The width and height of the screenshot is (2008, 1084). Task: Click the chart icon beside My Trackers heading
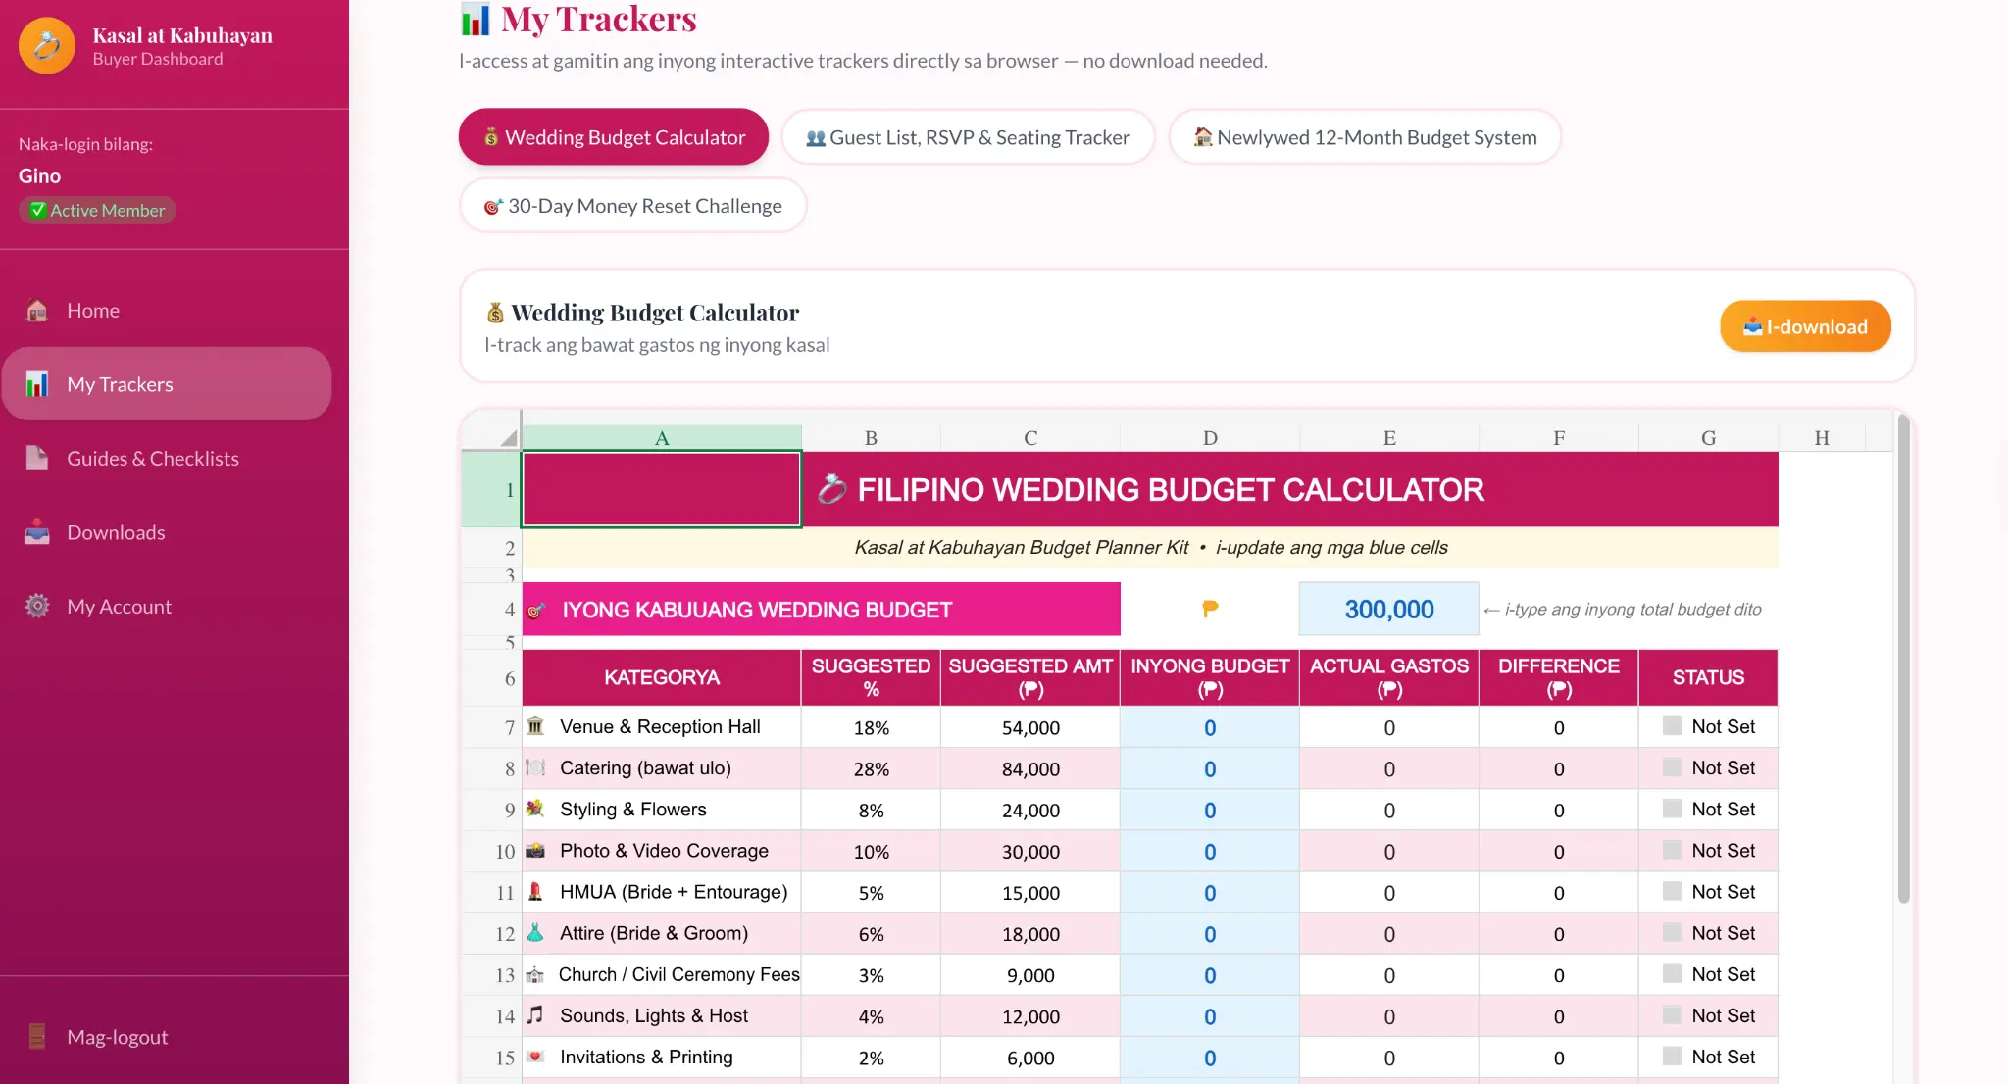(476, 19)
